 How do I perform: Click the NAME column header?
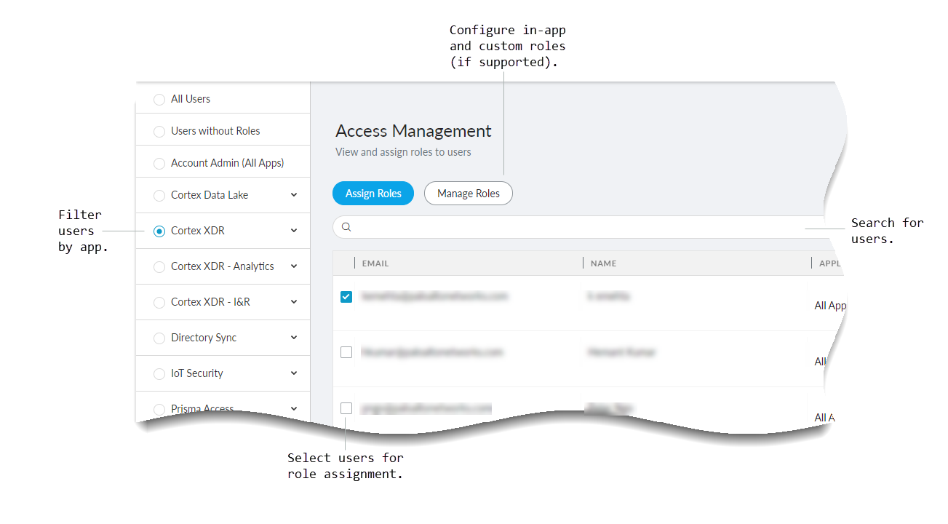click(604, 263)
